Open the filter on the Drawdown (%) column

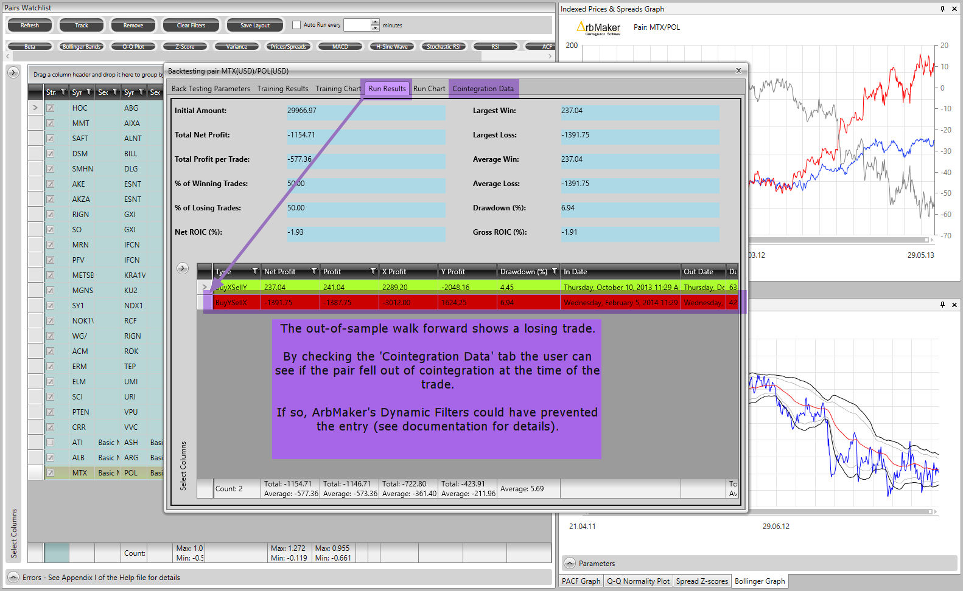(x=555, y=271)
